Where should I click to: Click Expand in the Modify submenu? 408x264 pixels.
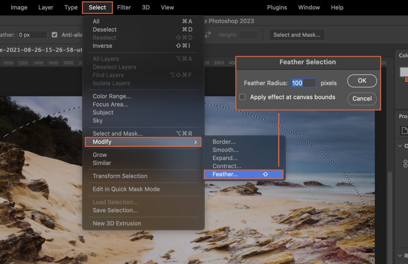click(225, 158)
